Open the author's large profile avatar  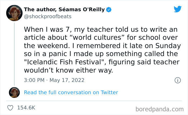click(x=15, y=13)
